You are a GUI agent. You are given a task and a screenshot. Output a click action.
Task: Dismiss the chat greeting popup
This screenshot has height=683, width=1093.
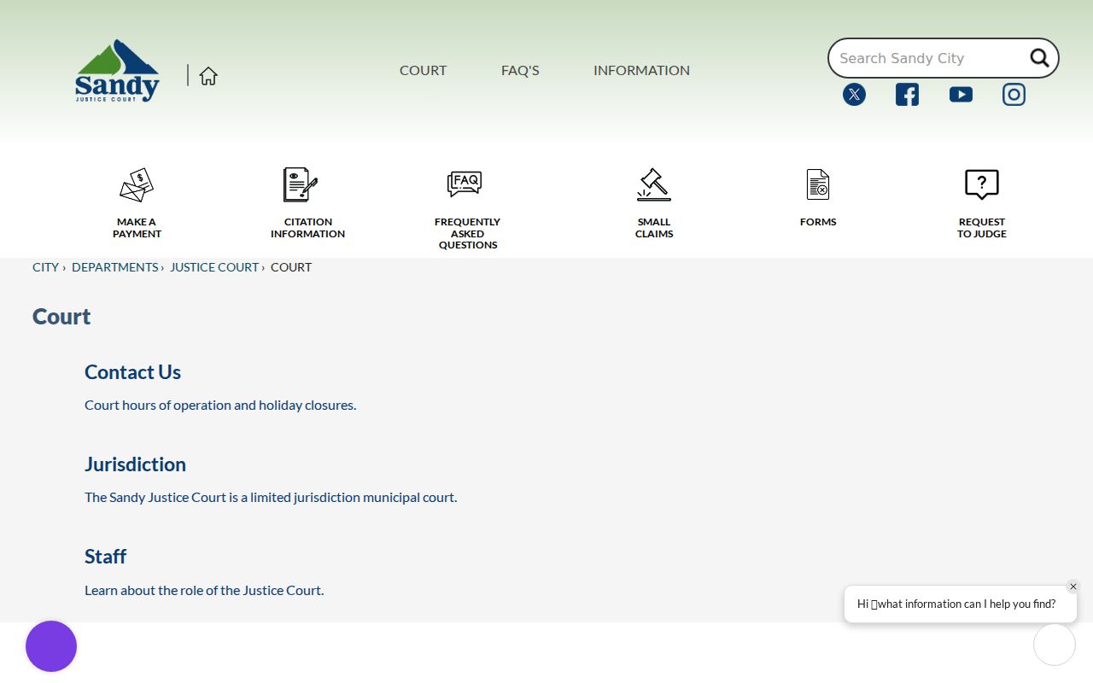click(x=1073, y=587)
